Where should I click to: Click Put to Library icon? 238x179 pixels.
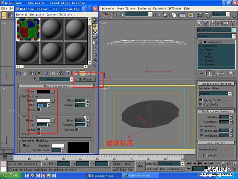tap(61, 73)
